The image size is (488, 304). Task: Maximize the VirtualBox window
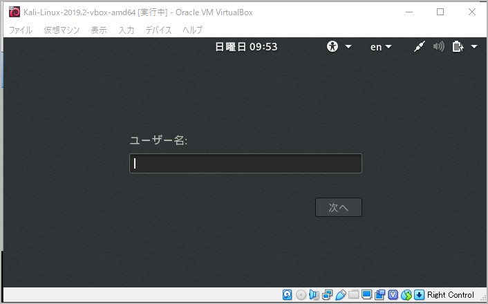(x=440, y=12)
